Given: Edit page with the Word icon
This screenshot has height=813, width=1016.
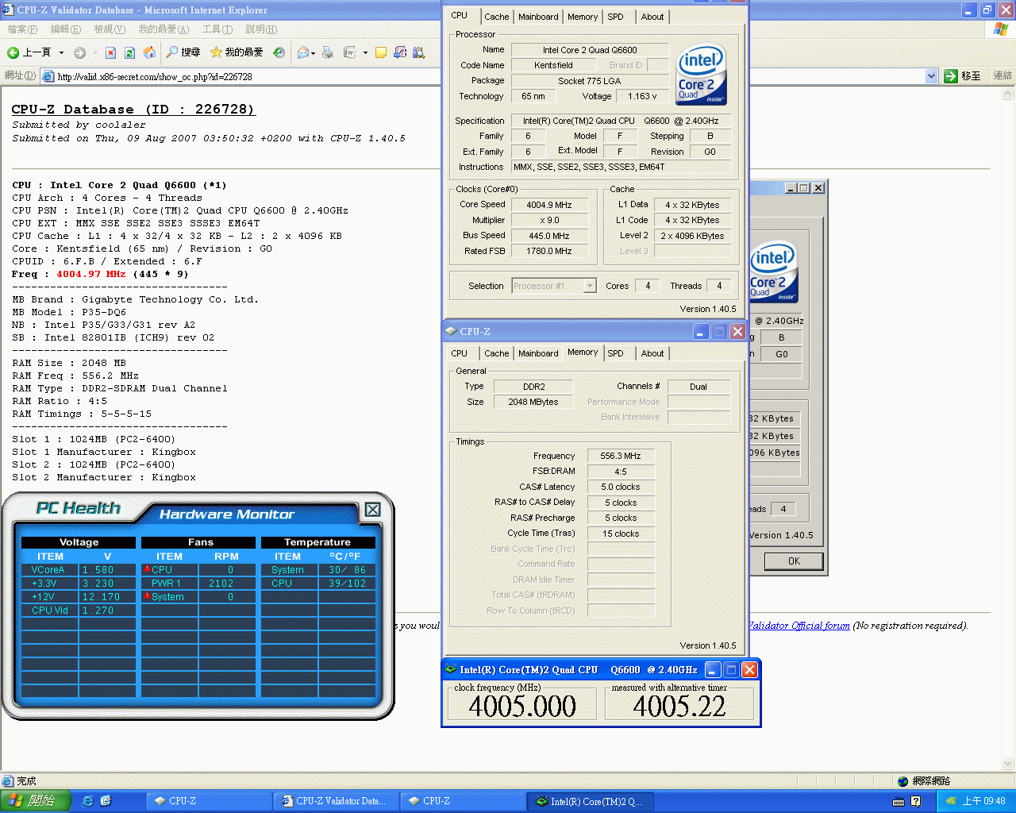Looking at the screenshot, I should tap(349, 52).
